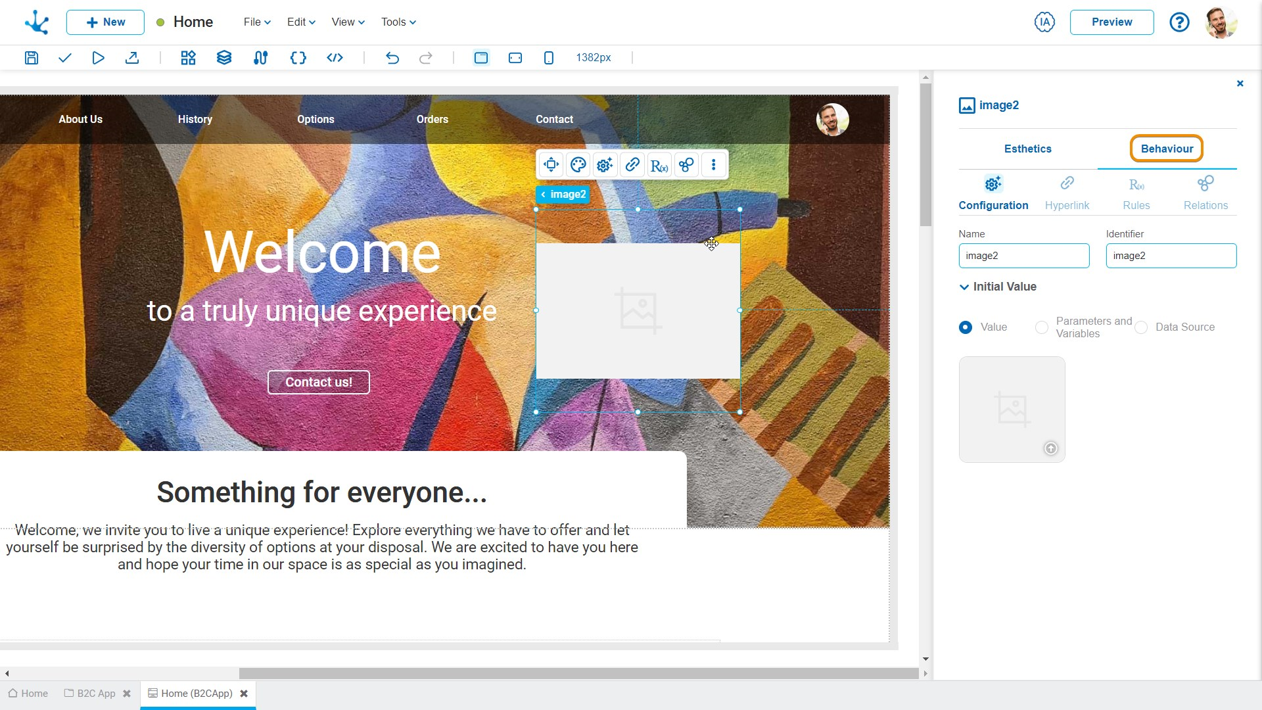The width and height of the screenshot is (1262, 710).
Task: Click the image2 identifier input field
Action: (x=1171, y=256)
